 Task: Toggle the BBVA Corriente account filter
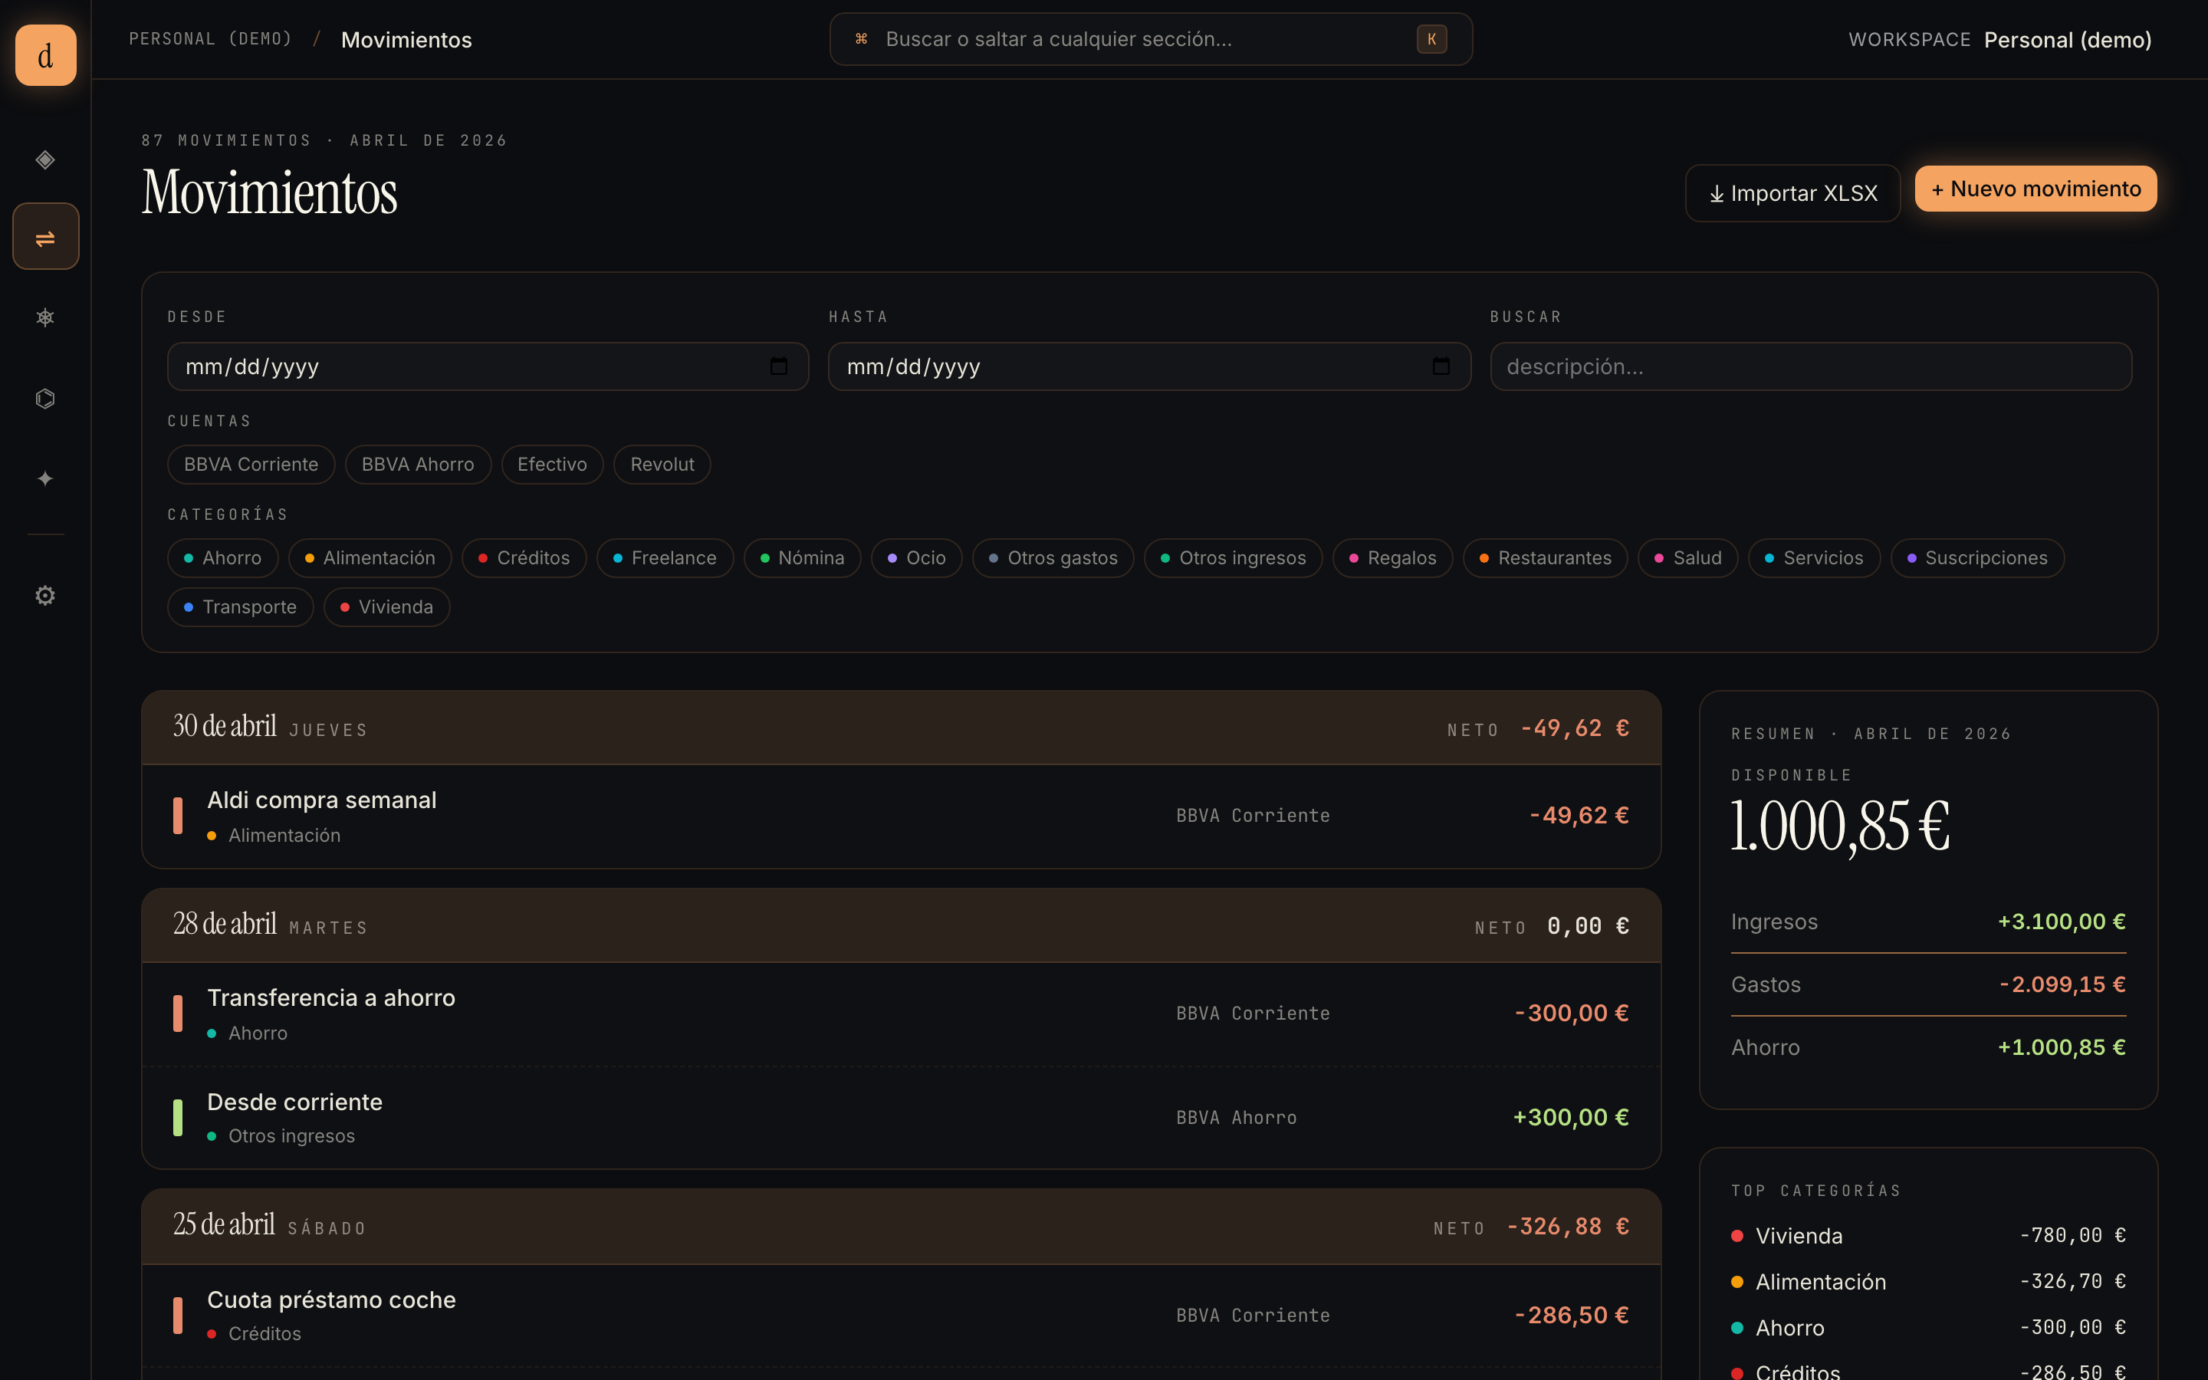tap(251, 465)
